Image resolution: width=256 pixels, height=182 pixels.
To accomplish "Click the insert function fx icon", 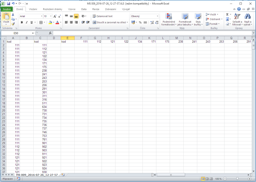I will pyautogui.click(x=50, y=33).
